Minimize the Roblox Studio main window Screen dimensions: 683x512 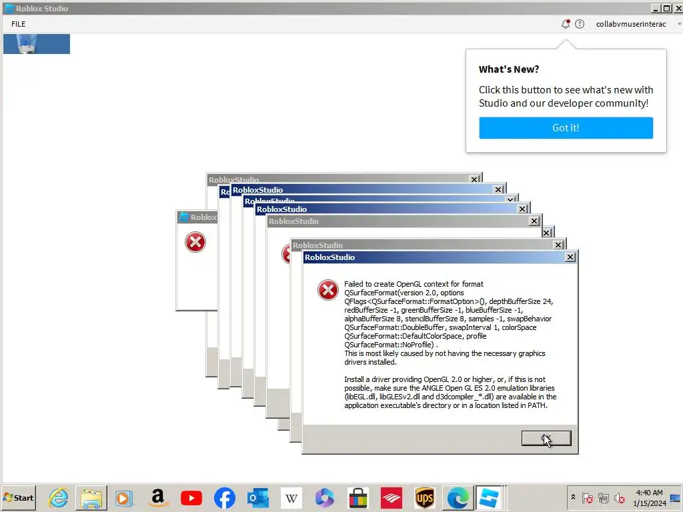coord(656,8)
